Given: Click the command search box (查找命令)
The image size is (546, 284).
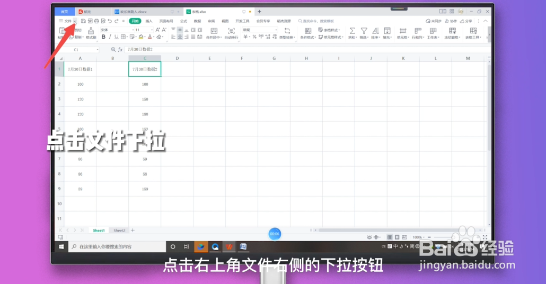Looking at the screenshot, I should (316, 21).
